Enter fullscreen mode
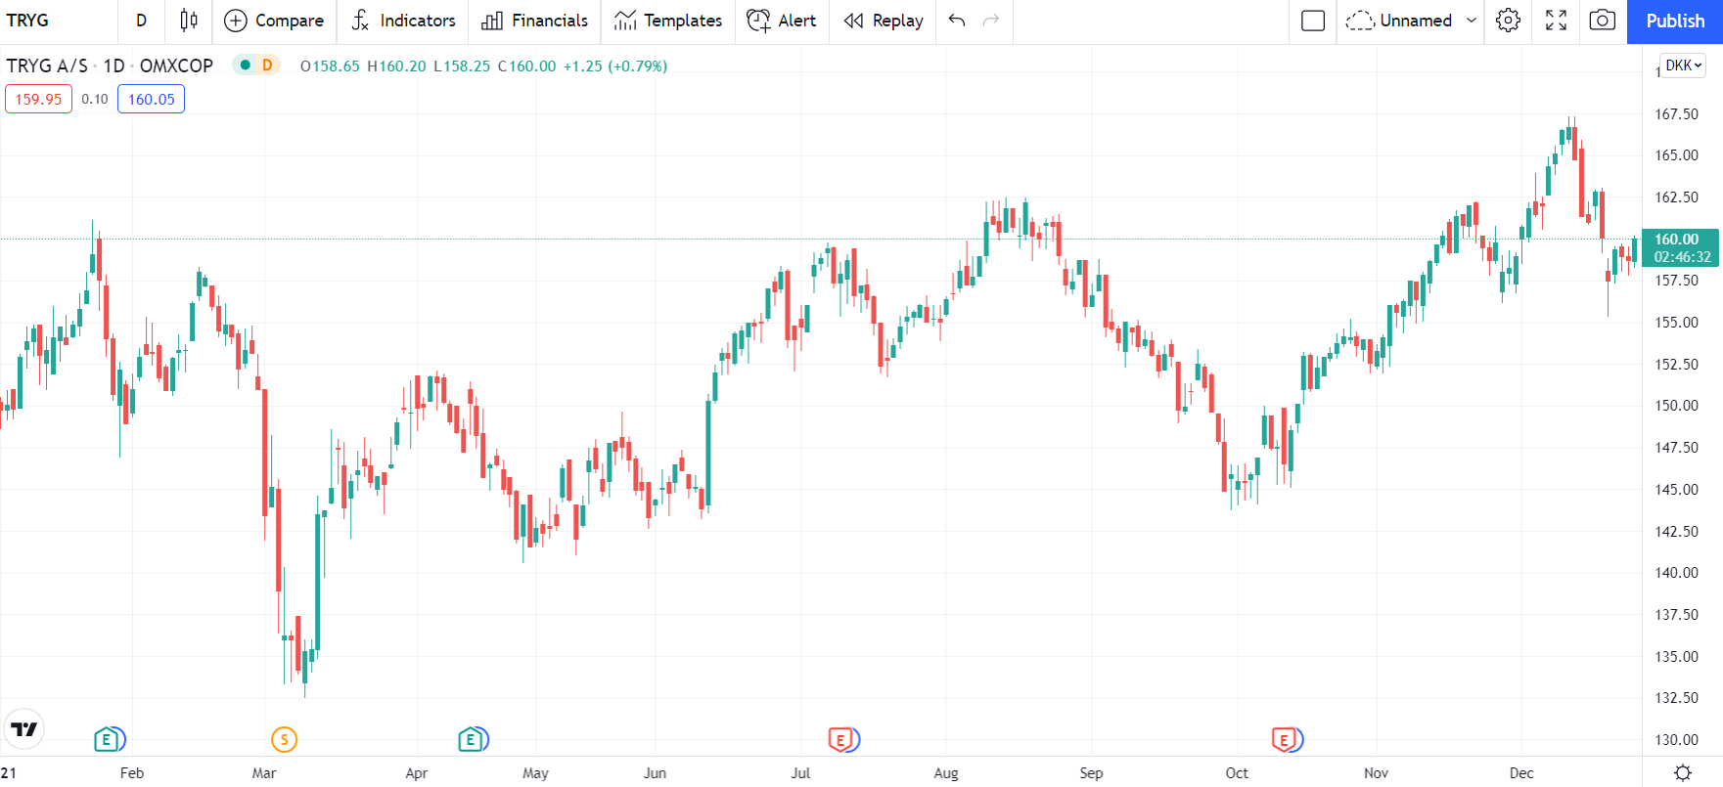This screenshot has height=787, width=1723. (1556, 21)
